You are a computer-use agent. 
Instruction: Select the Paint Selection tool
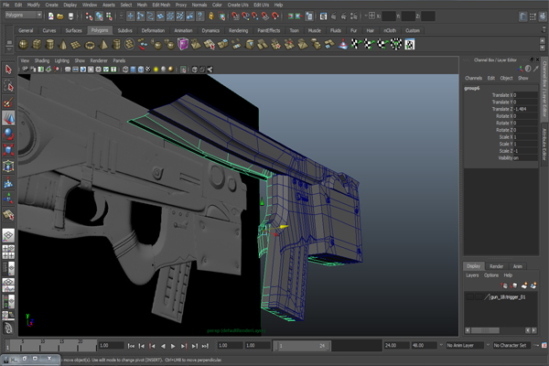(x=8, y=102)
